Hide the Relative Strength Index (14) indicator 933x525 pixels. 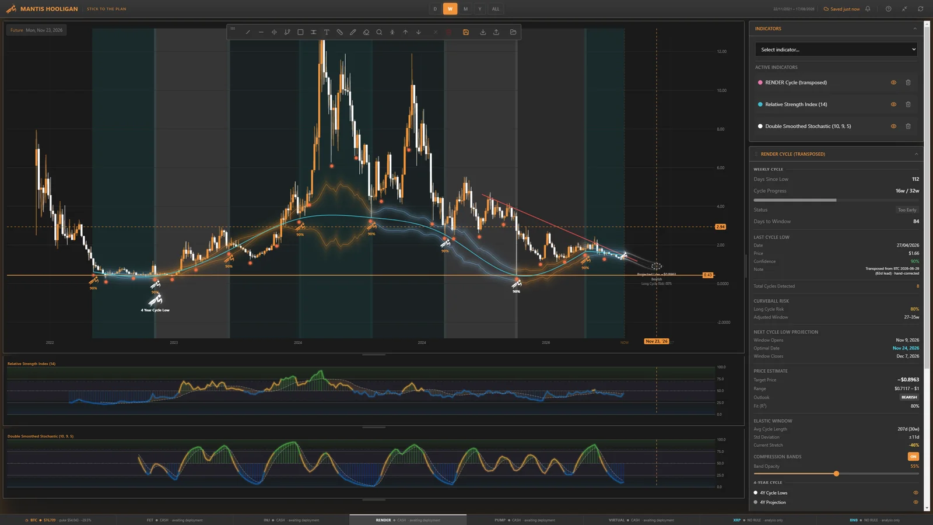click(x=893, y=104)
